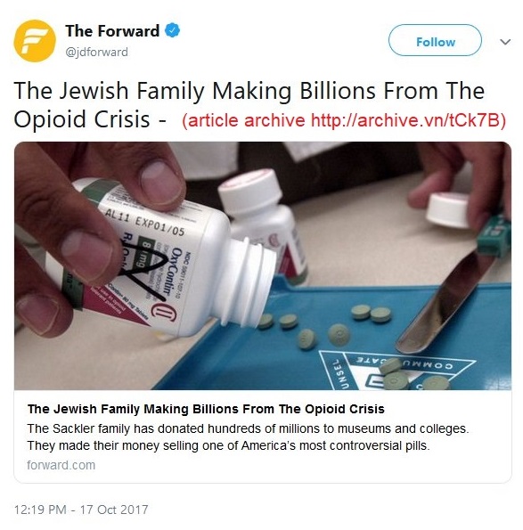Click 'They made their money selling' description line
The height and width of the screenshot is (530, 523).
click(229, 445)
